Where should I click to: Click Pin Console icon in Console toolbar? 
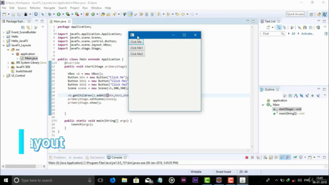pos(295,157)
